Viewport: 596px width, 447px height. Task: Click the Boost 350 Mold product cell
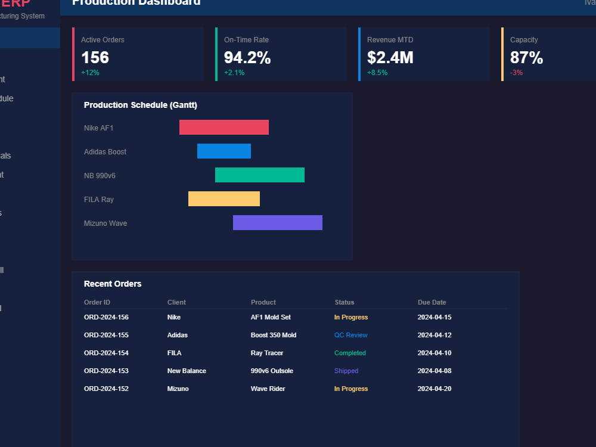(x=274, y=335)
